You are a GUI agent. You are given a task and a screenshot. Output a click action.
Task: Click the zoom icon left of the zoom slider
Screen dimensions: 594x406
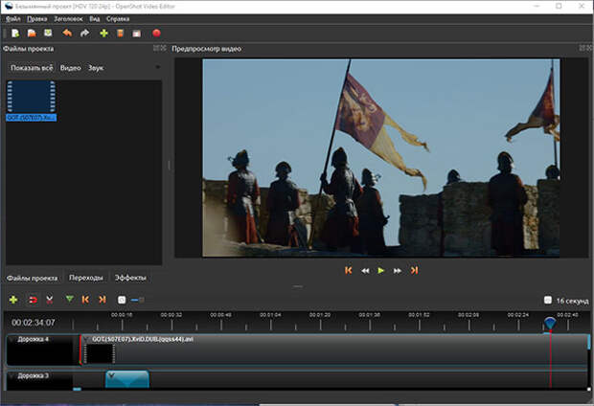(x=122, y=300)
